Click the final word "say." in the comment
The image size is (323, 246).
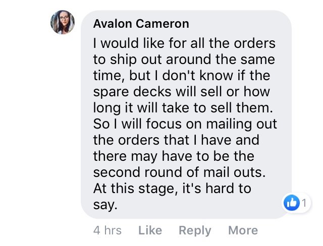pyautogui.click(x=105, y=205)
